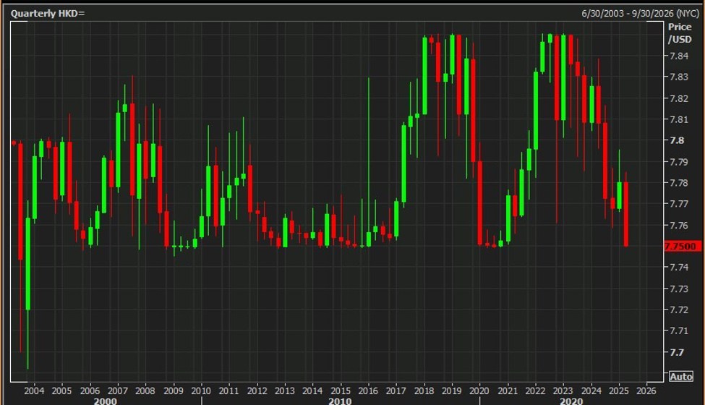This screenshot has height=405, width=705.
Task: Click the 7.72 price axis label
Action: point(678,310)
